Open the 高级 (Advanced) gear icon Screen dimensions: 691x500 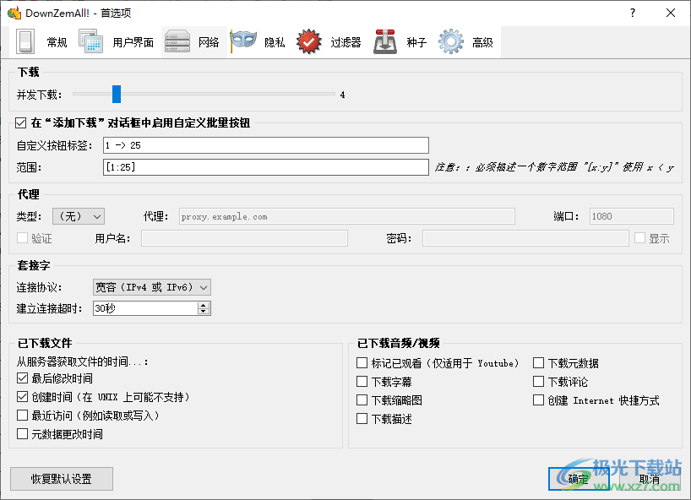pyautogui.click(x=449, y=41)
